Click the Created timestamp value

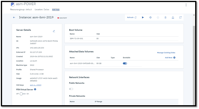pyautogui.click(x=42, y=57)
